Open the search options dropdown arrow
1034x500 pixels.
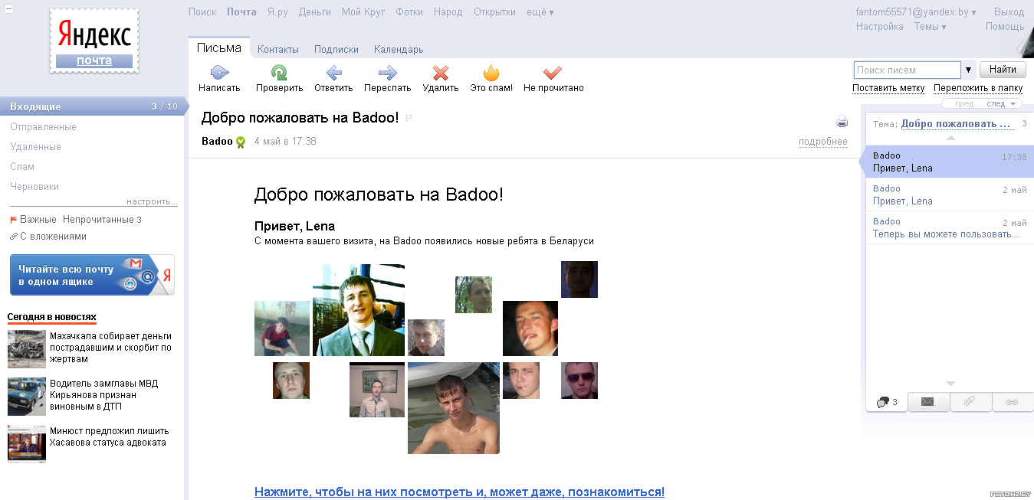click(968, 70)
